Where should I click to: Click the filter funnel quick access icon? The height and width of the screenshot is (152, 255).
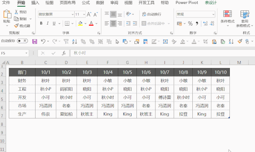pyautogui.click(x=66, y=41)
